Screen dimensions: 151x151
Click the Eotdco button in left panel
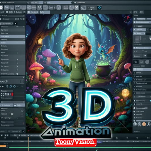[19, 105]
